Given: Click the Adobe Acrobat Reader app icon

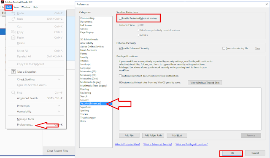Looking at the screenshot, I should (x=3, y=2).
